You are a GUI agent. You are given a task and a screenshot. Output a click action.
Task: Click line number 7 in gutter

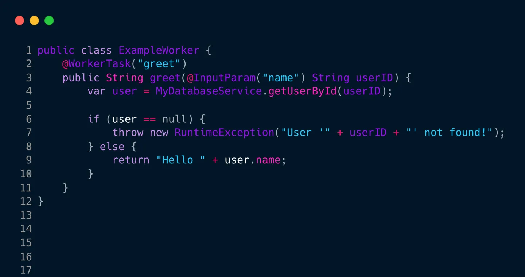click(x=29, y=132)
